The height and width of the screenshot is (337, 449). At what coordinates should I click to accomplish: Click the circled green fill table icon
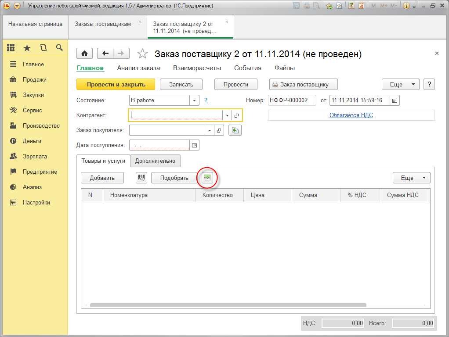point(207,178)
